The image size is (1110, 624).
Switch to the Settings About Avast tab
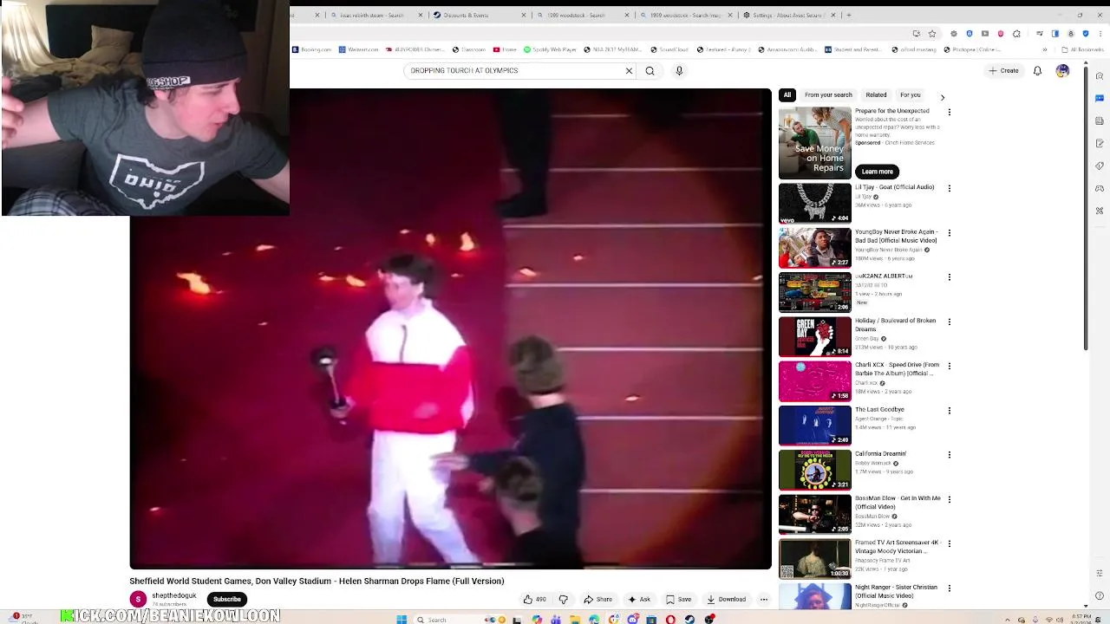pyautogui.click(x=789, y=15)
